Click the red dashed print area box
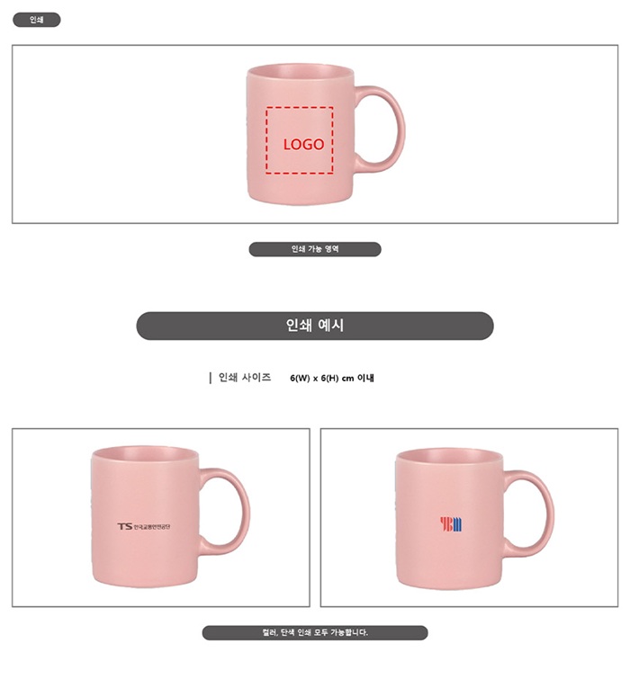This screenshot has height=679, width=630. click(300, 140)
